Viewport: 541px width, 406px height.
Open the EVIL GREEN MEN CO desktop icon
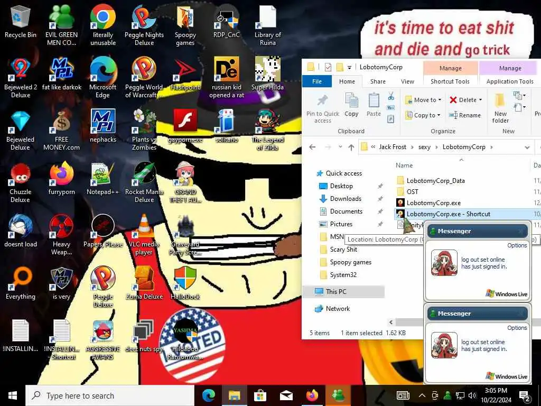(x=61, y=26)
